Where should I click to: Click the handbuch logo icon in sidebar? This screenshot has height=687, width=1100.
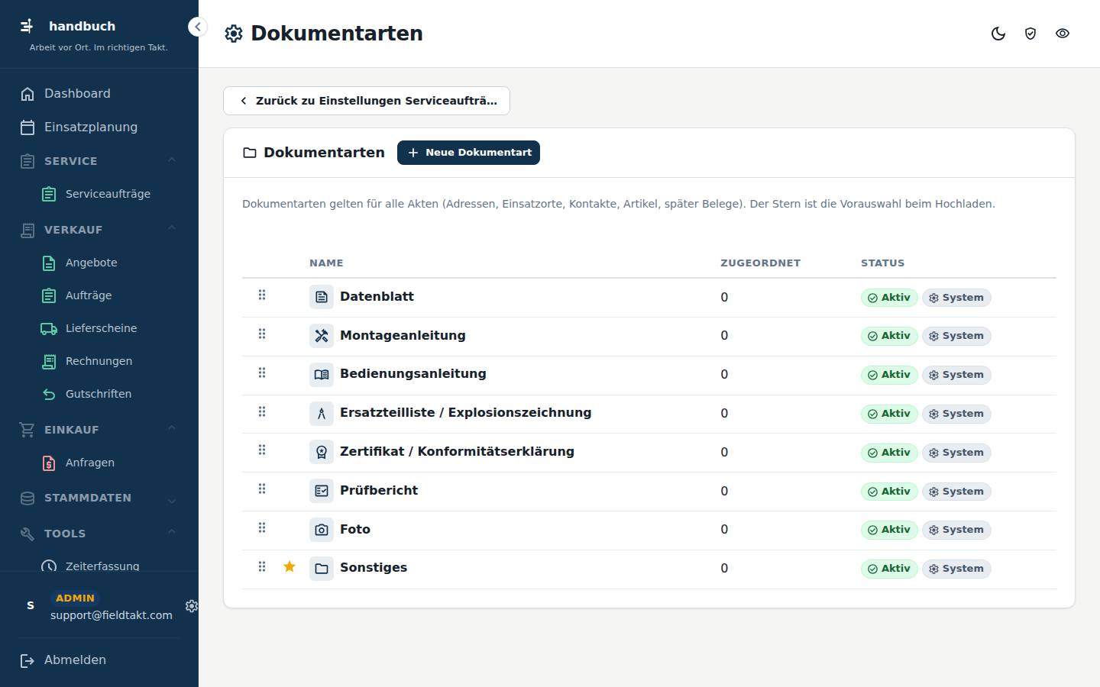[x=27, y=26]
